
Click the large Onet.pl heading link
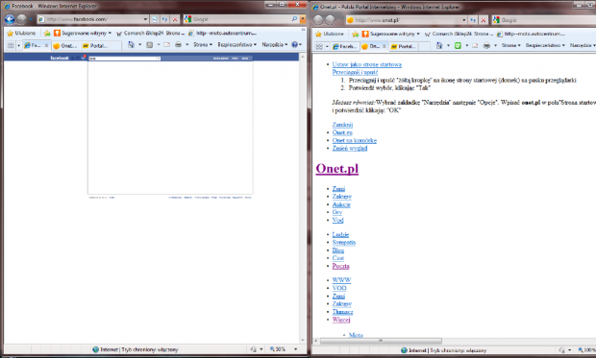click(x=336, y=169)
